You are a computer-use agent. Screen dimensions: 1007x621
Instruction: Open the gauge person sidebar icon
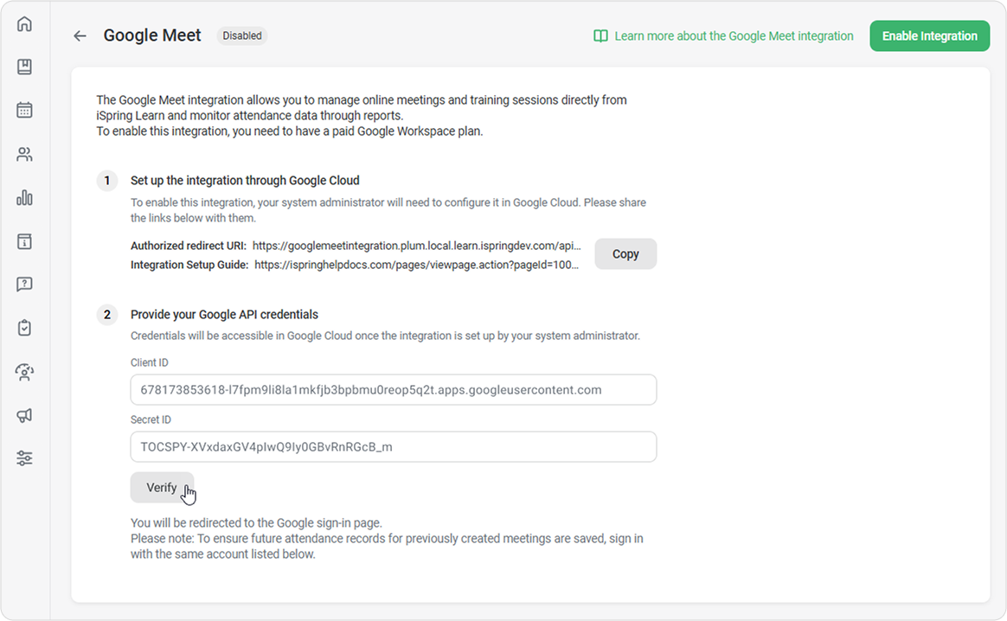24,372
